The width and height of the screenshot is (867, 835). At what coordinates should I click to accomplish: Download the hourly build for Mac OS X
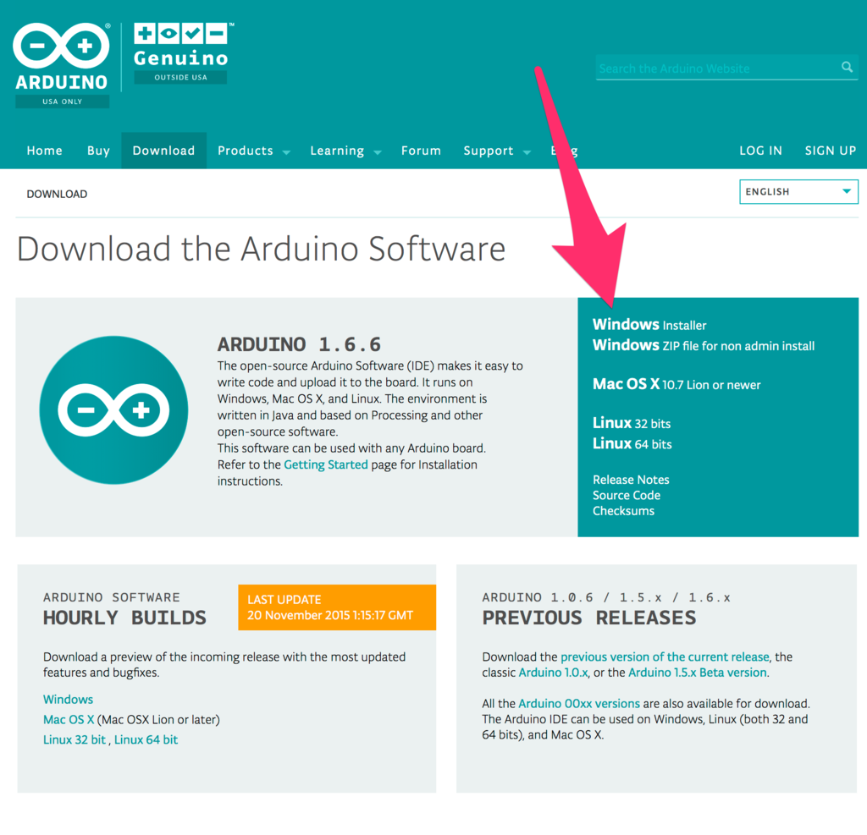(69, 719)
